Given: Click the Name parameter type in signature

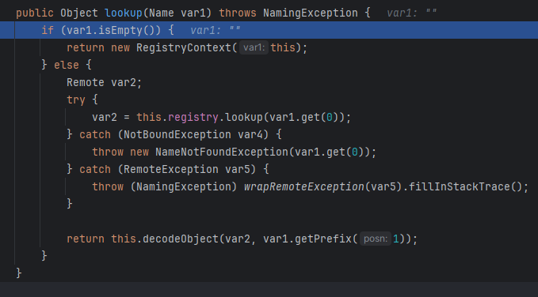Looking at the screenshot, I should click(162, 13).
